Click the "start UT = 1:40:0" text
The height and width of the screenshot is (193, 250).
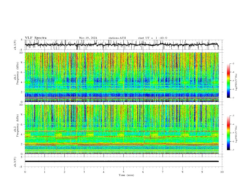coord(152,38)
